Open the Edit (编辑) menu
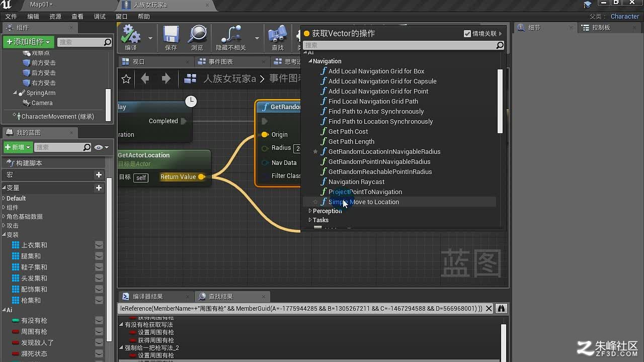This screenshot has height=362, width=644. point(33,17)
